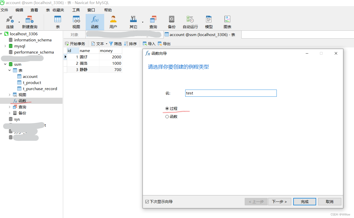Click the 取消 cancel button
This screenshot has height=218, width=354.
(x=330, y=202)
